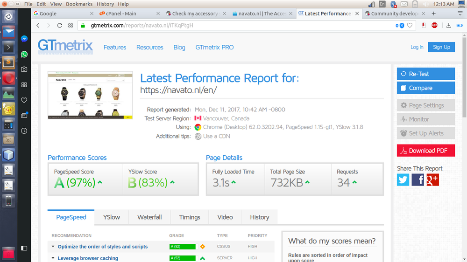Share the report on Twitter
Viewport: 467px width, 262px height.
click(x=403, y=180)
